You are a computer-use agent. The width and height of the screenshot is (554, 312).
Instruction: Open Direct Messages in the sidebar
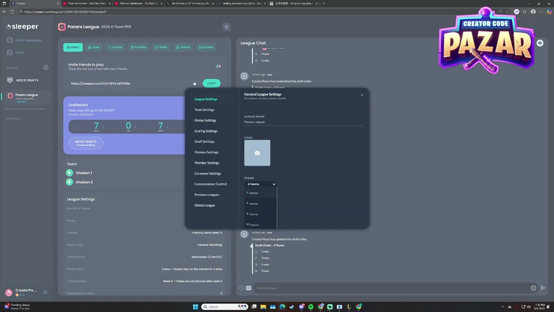coord(24,40)
